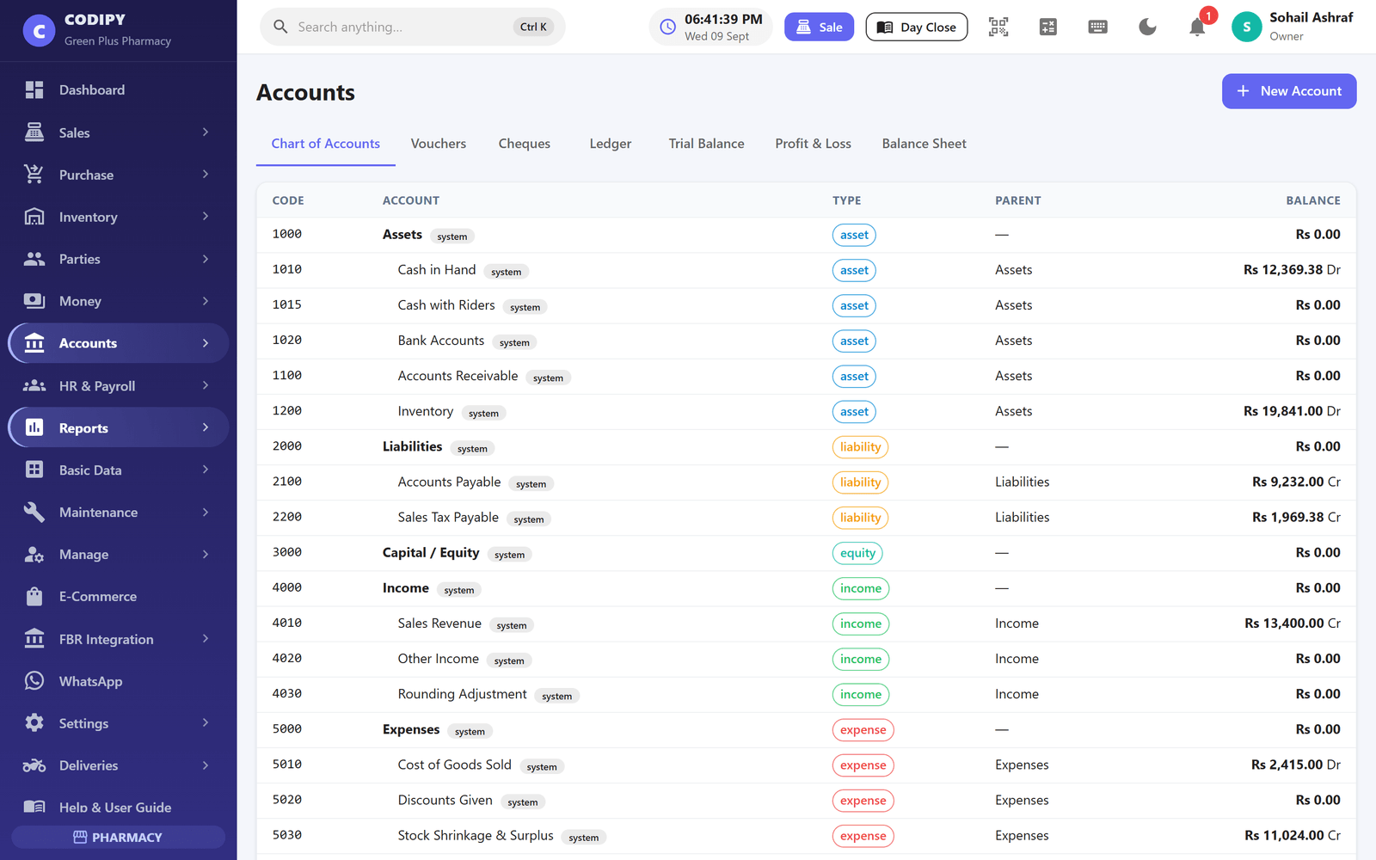1376x860 pixels.
Task: Click the FBR Integration building icon
Action: pos(34,639)
